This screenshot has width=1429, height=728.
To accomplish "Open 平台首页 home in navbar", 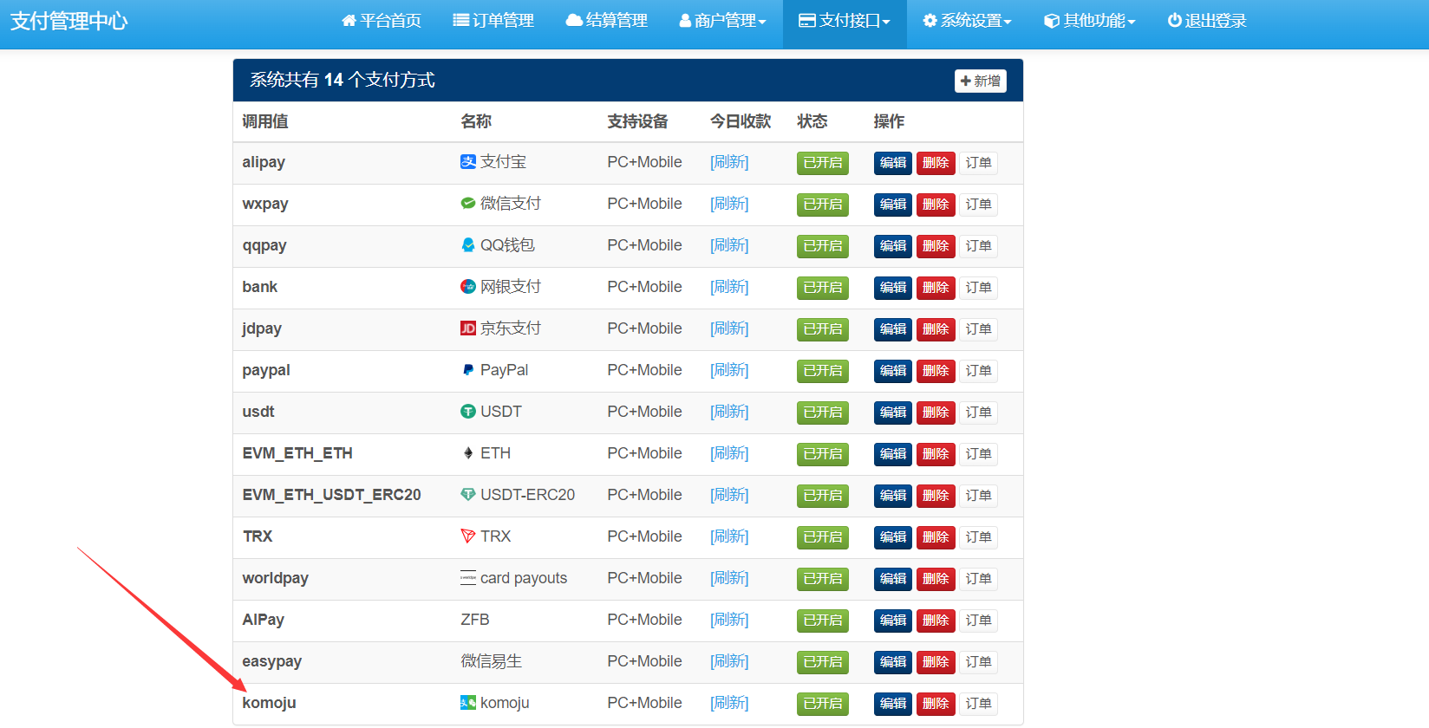I will point(382,21).
